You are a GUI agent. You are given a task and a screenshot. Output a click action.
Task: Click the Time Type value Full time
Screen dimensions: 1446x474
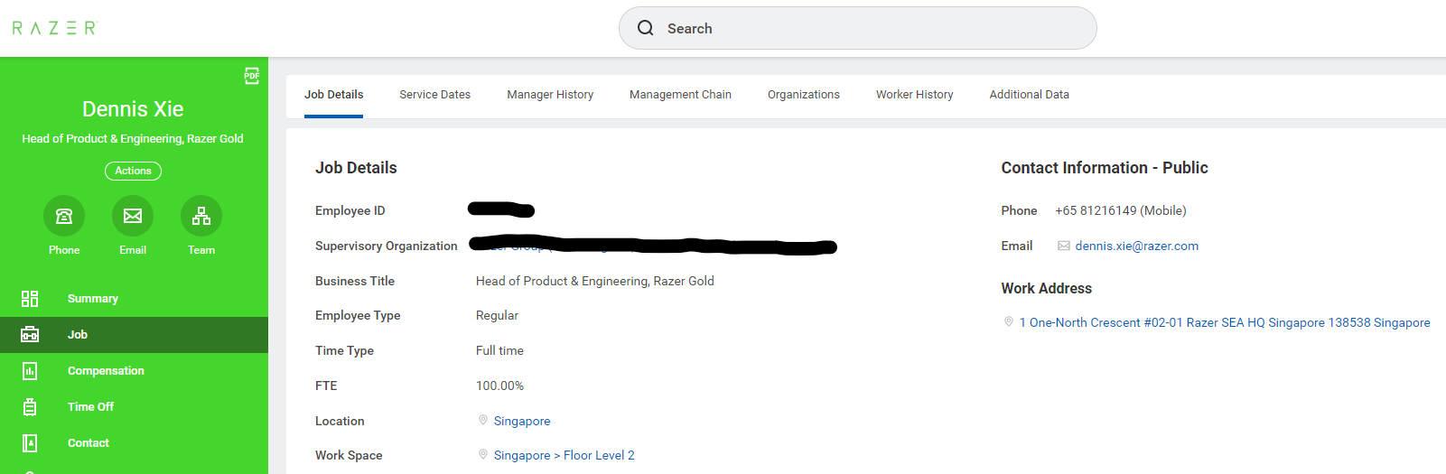[499, 350]
